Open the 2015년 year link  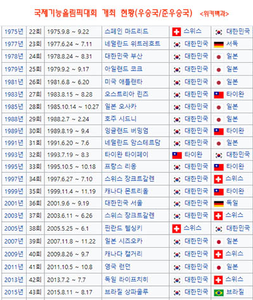point(14,292)
